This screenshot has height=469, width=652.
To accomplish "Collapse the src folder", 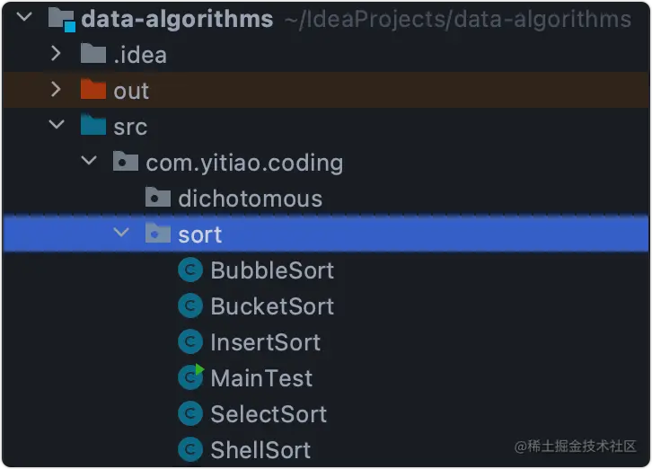I will 57,126.
